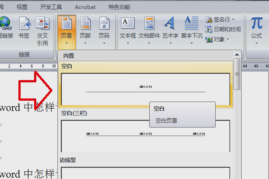Click the header gallery scroll-up arrow

(237, 55)
